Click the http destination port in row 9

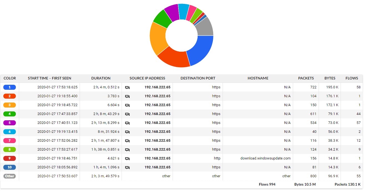pyautogui.click(x=217, y=158)
